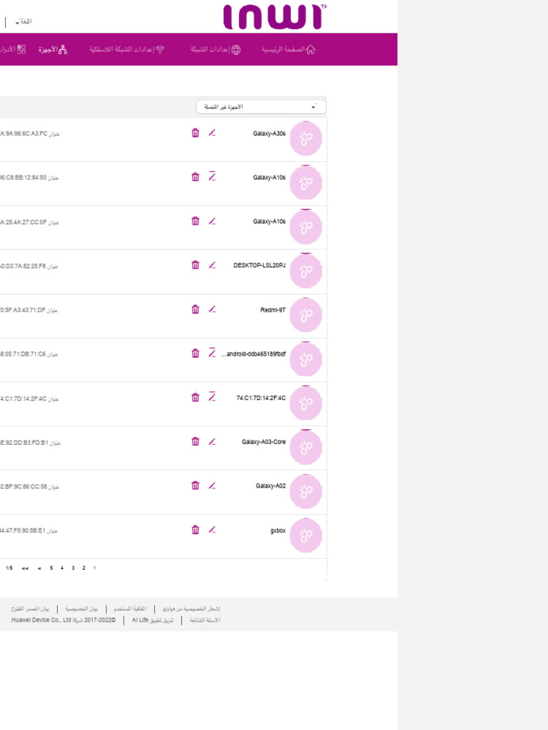Click the inwi logo
Image resolution: width=548 pixels, height=730 pixels.
(x=275, y=17)
